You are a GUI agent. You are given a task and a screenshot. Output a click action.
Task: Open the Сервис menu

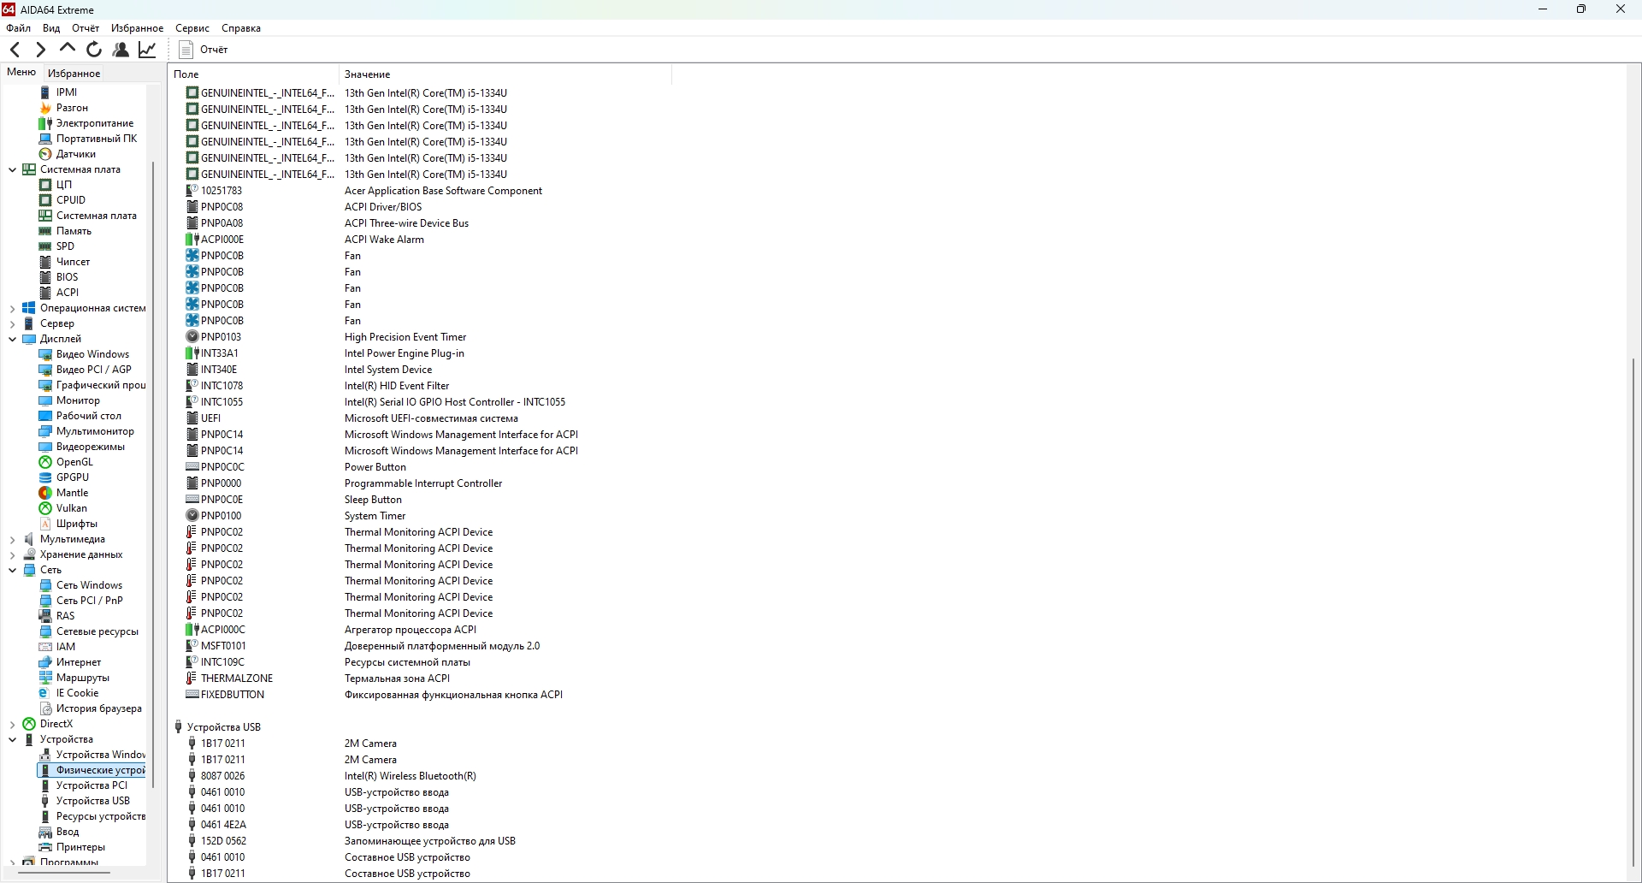click(192, 28)
